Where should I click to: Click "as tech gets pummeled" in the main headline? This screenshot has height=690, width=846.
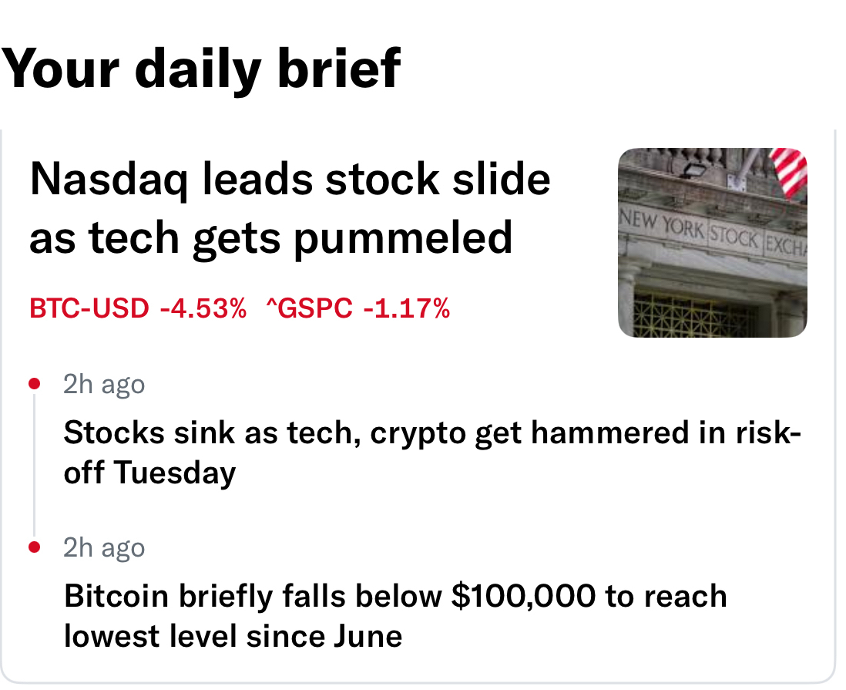tap(270, 237)
